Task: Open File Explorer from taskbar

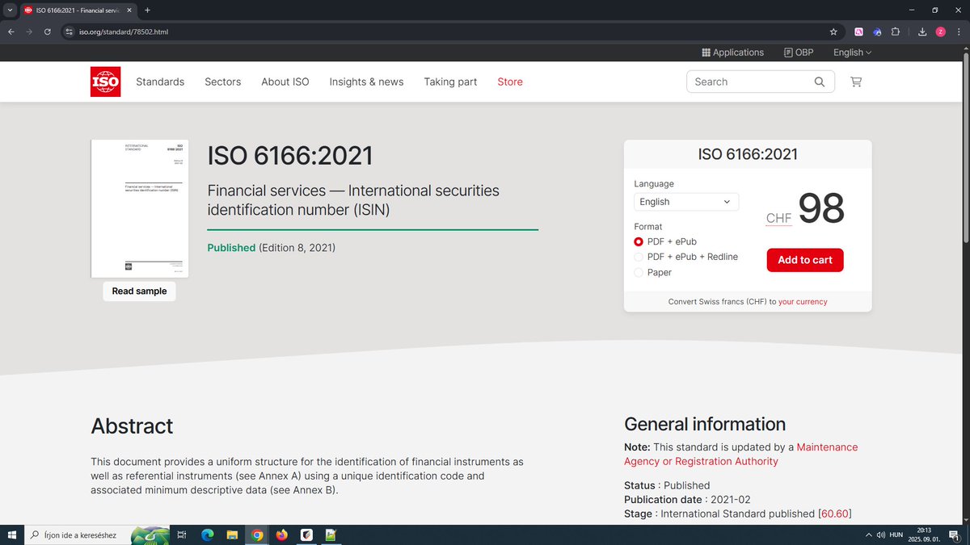Action: (232, 535)
